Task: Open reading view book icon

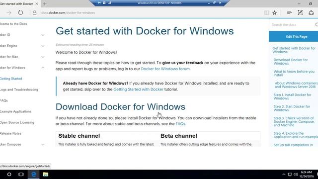Action: pyautogui.click(x=266, y=12)
